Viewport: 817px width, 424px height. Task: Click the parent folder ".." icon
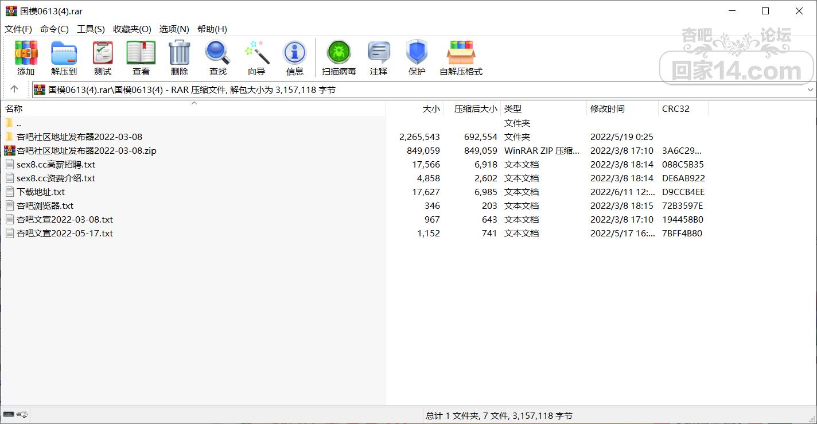9,123
